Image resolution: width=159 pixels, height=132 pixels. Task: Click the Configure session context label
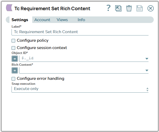[42, 48]
